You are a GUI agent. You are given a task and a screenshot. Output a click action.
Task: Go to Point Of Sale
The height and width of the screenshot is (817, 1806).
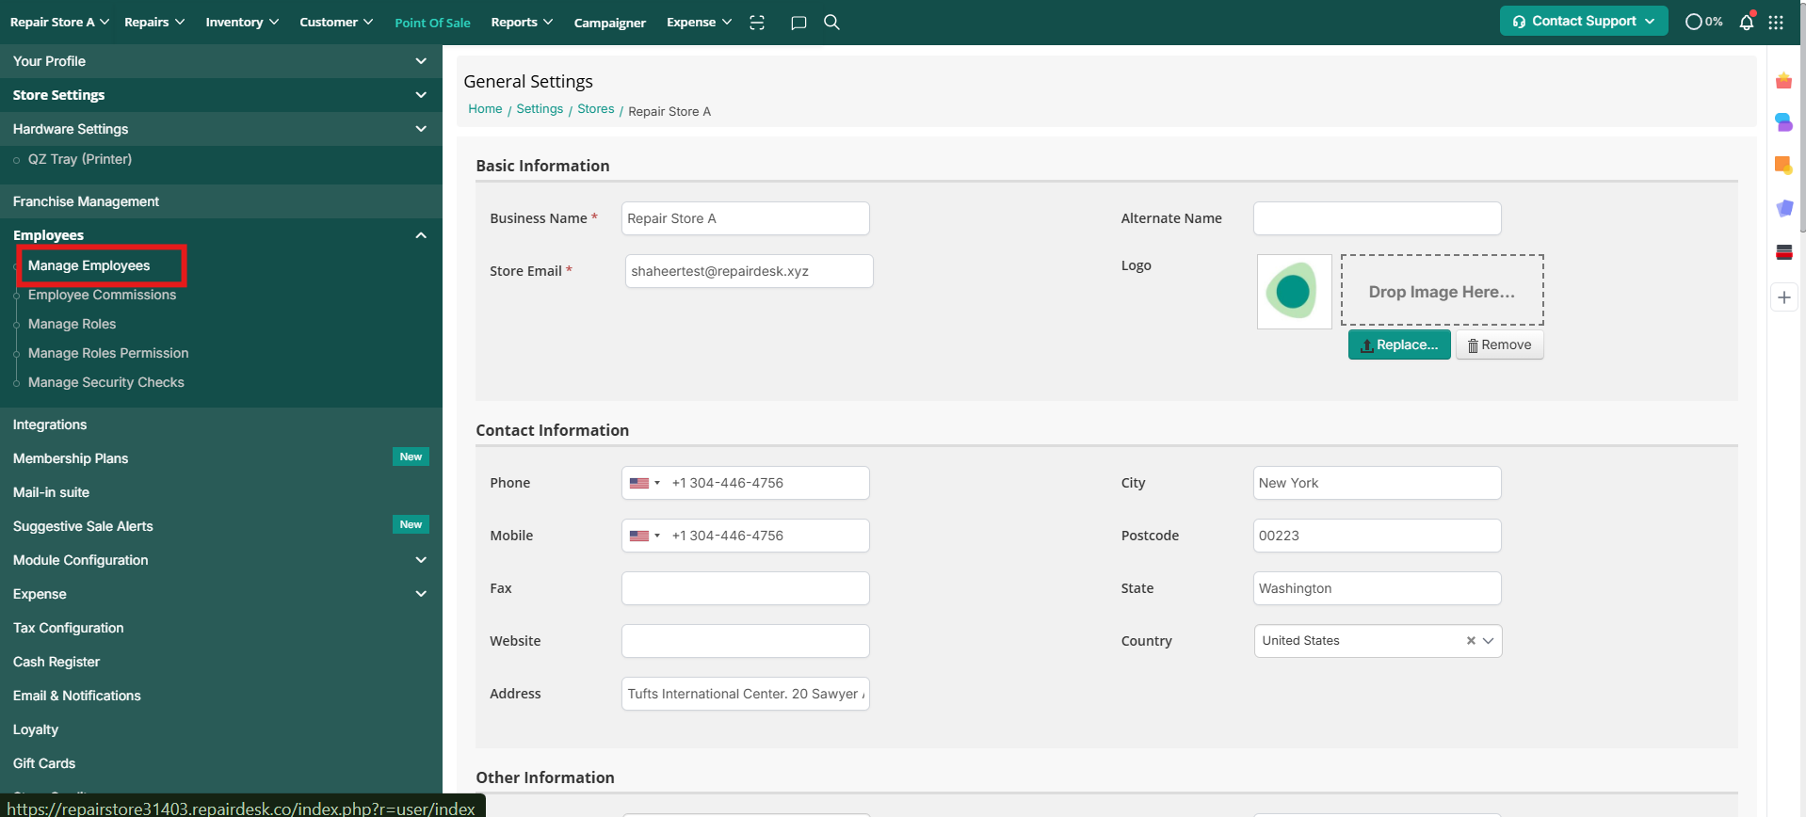432,23
